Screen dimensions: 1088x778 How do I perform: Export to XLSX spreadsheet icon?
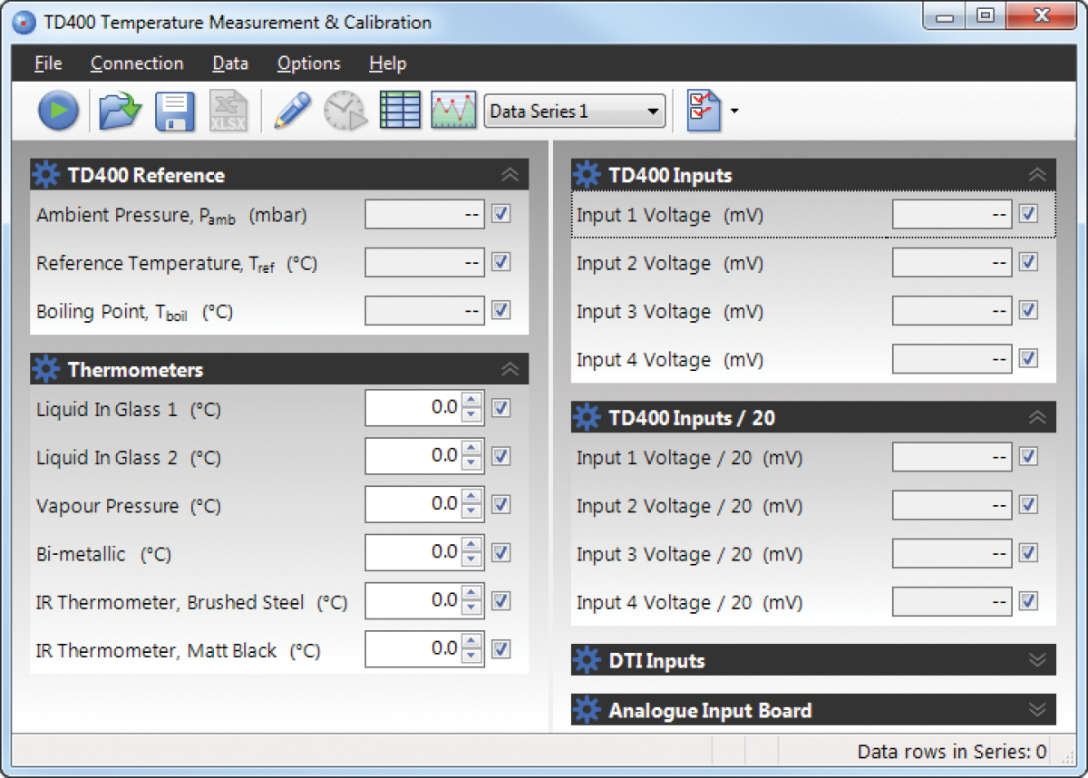[228, 112]
